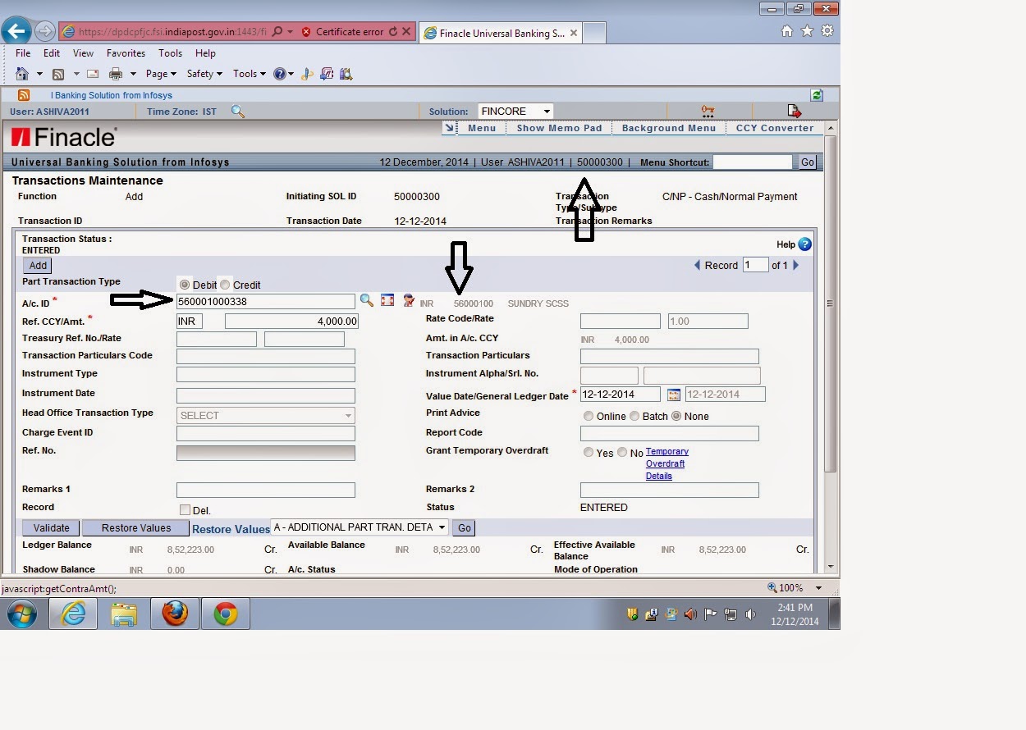
Task: Enable Batch print advice
Action: (x=634, y=416)
